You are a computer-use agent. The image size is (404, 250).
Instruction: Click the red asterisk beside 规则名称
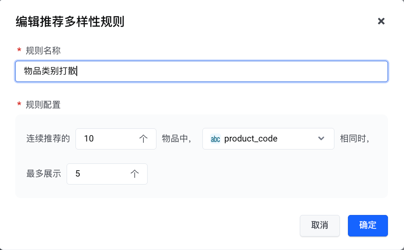(x=19, y=51)
